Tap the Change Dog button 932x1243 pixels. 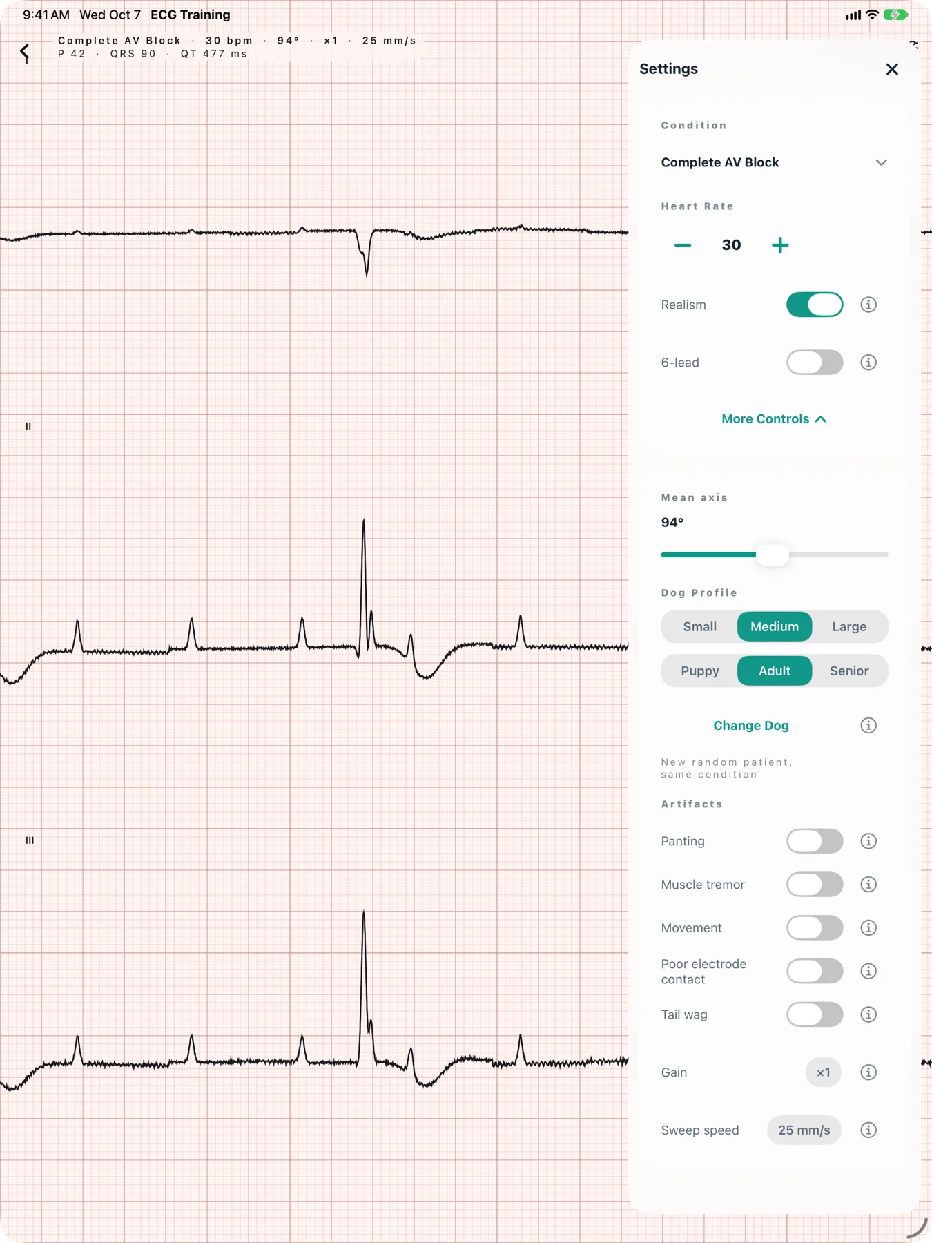(751, 725)
